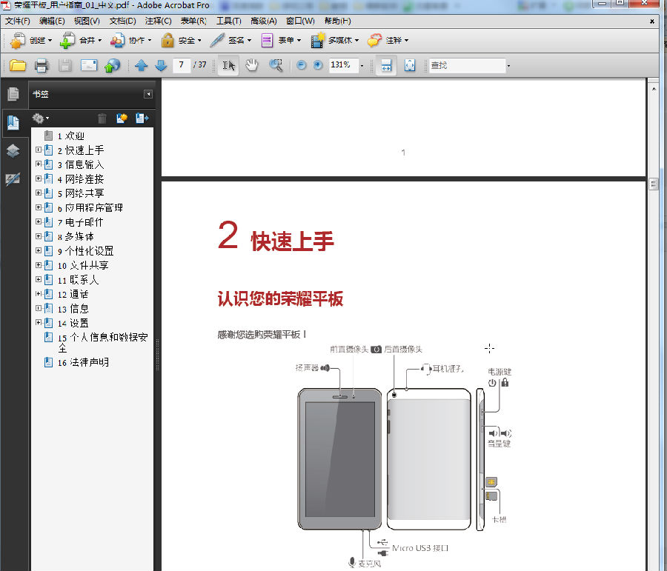This screenshot has width=667, height=571.
Task: Toggle Fit Width view mode
Action: click(x=385, y=65)
